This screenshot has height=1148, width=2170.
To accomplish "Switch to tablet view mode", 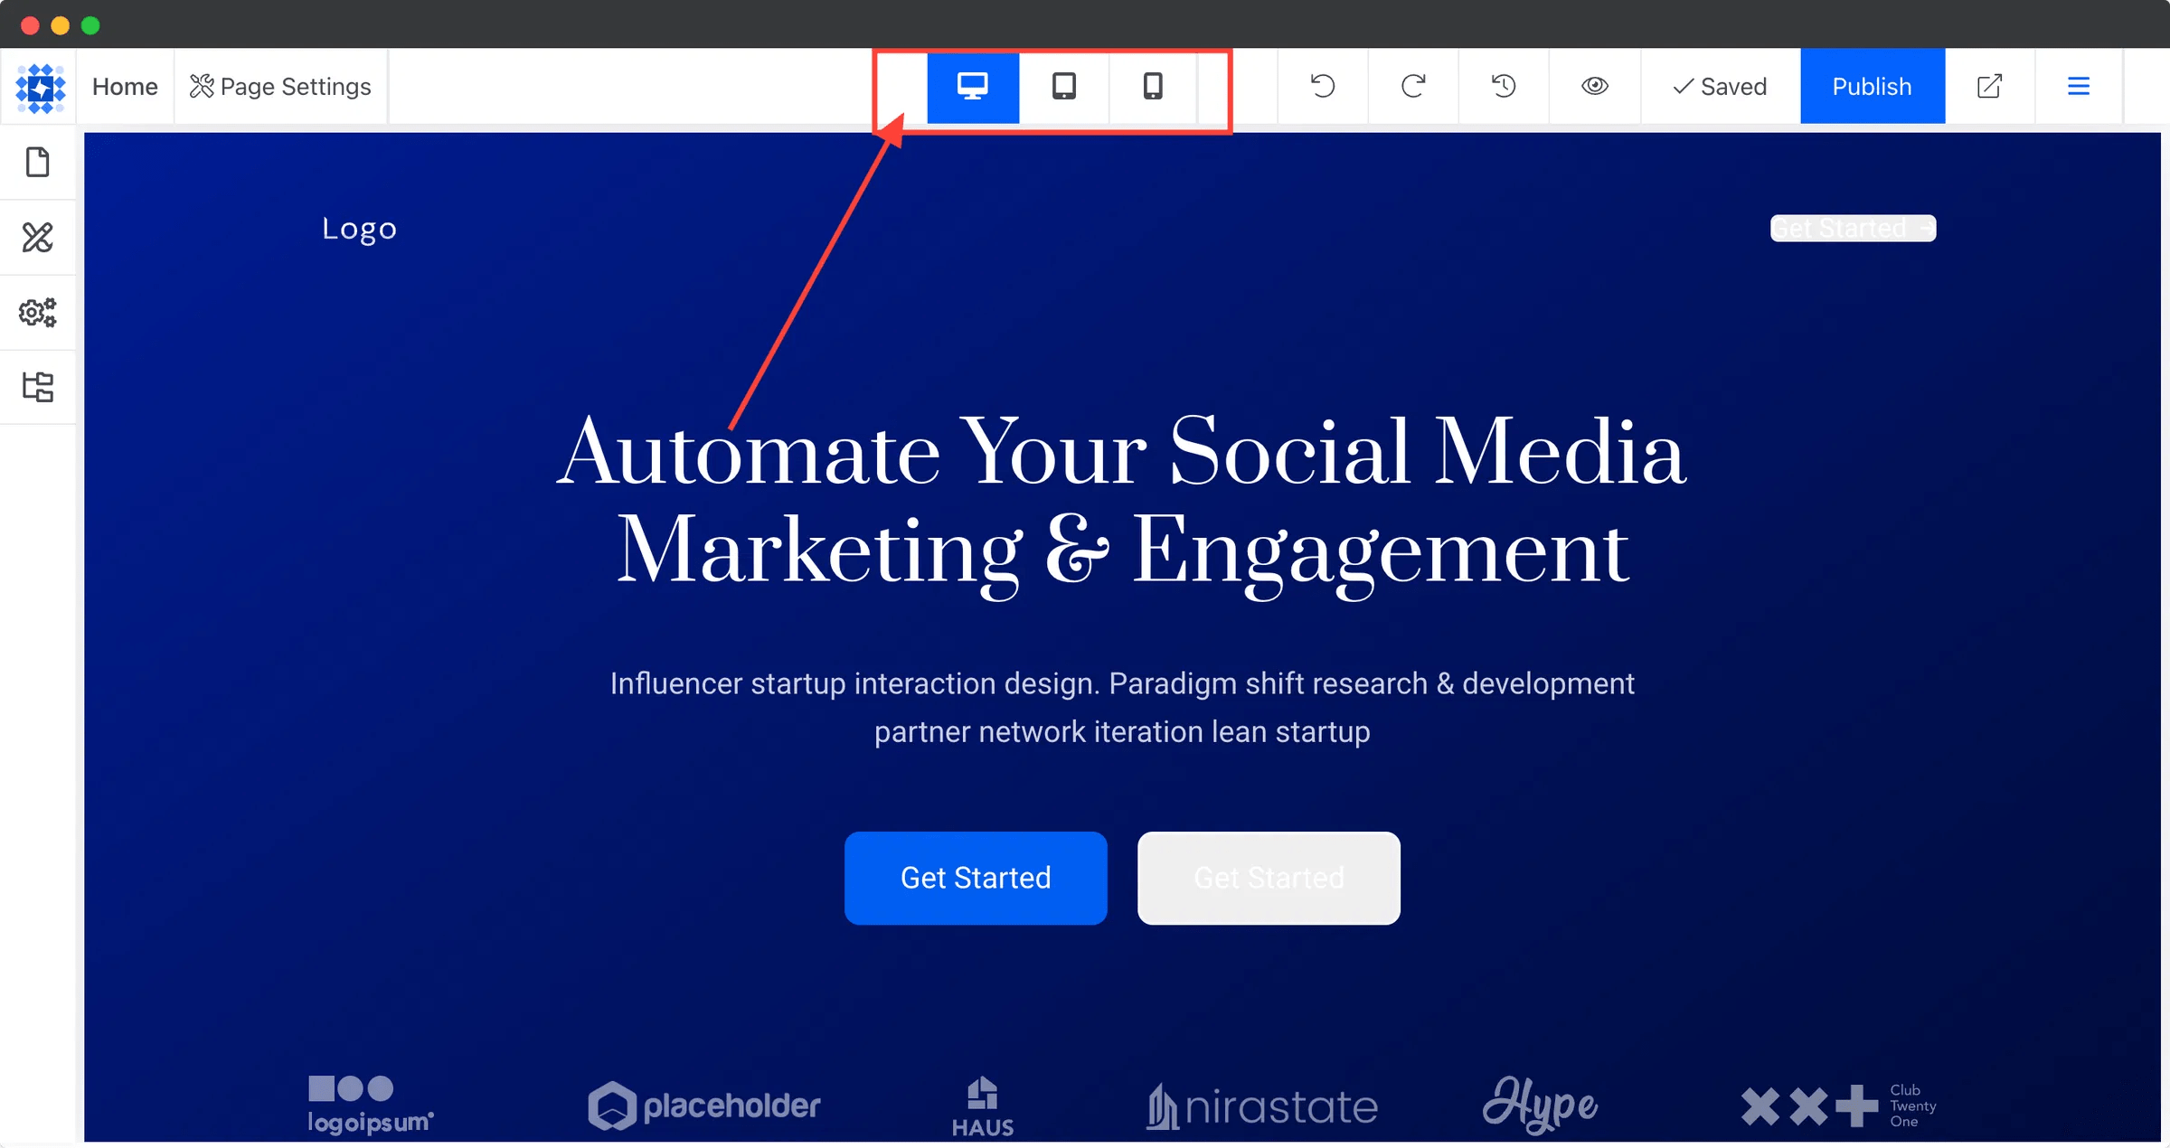I will (1064, 87).
